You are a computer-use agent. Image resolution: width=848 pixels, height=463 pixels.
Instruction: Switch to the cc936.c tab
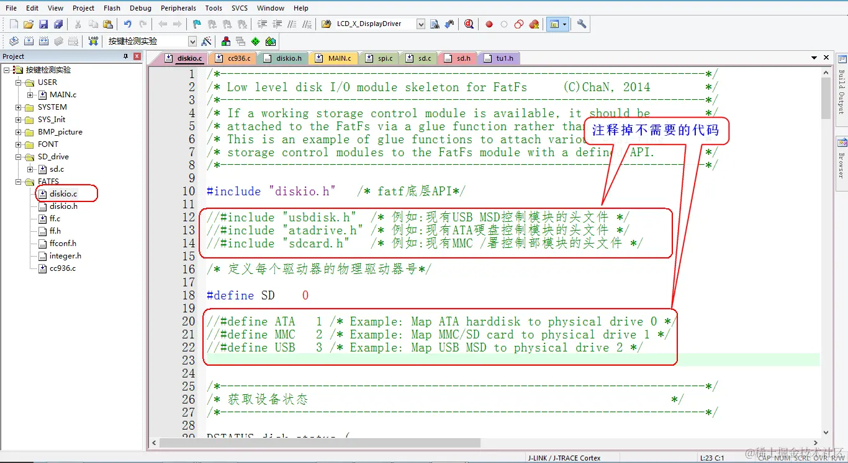[233, 58]
